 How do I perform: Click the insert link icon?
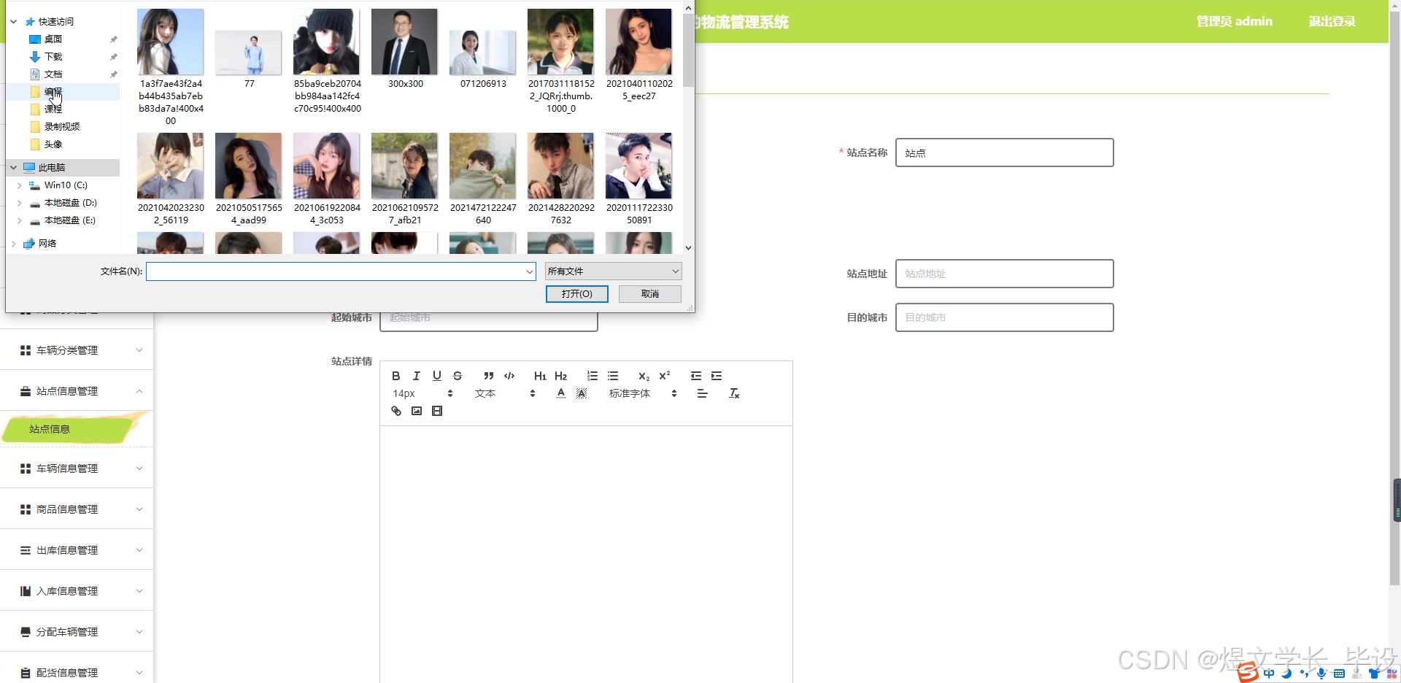[395, 411]
